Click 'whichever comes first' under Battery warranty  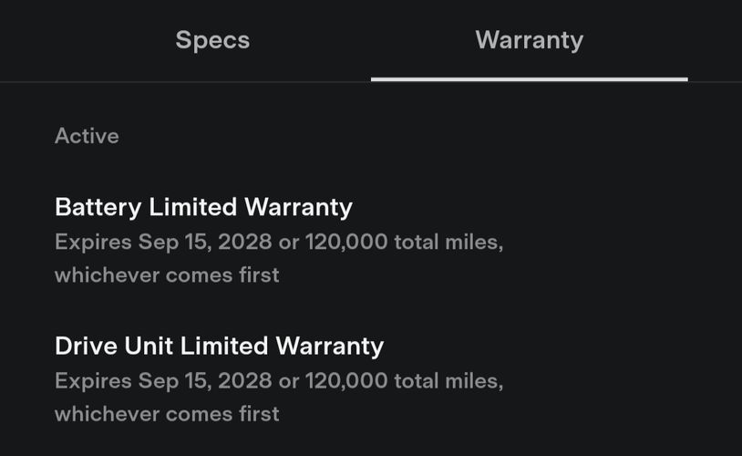pos(167,275)
